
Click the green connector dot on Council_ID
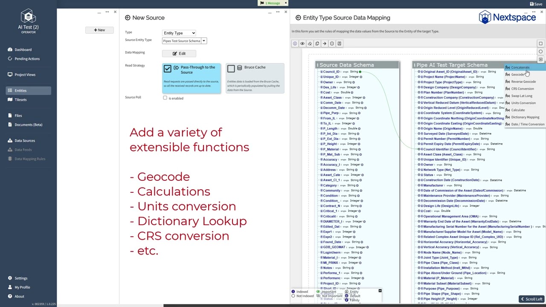[x=360, y=72]
